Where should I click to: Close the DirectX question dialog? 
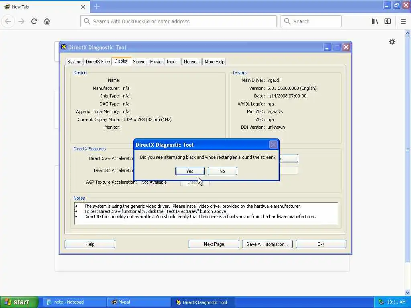[x=273, y=144]
